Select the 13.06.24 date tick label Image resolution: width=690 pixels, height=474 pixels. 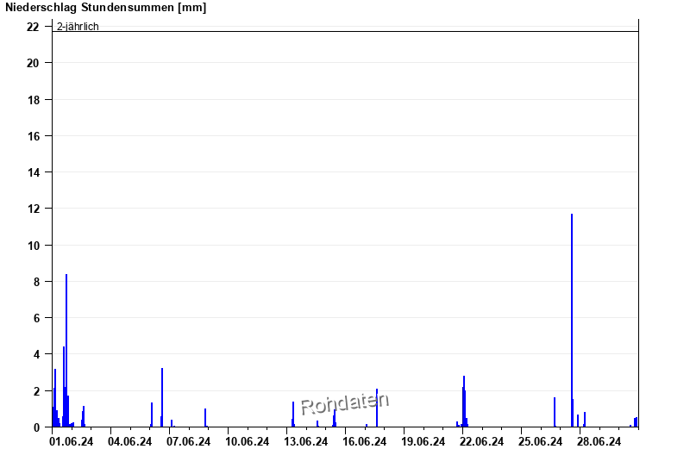(305, 442)
